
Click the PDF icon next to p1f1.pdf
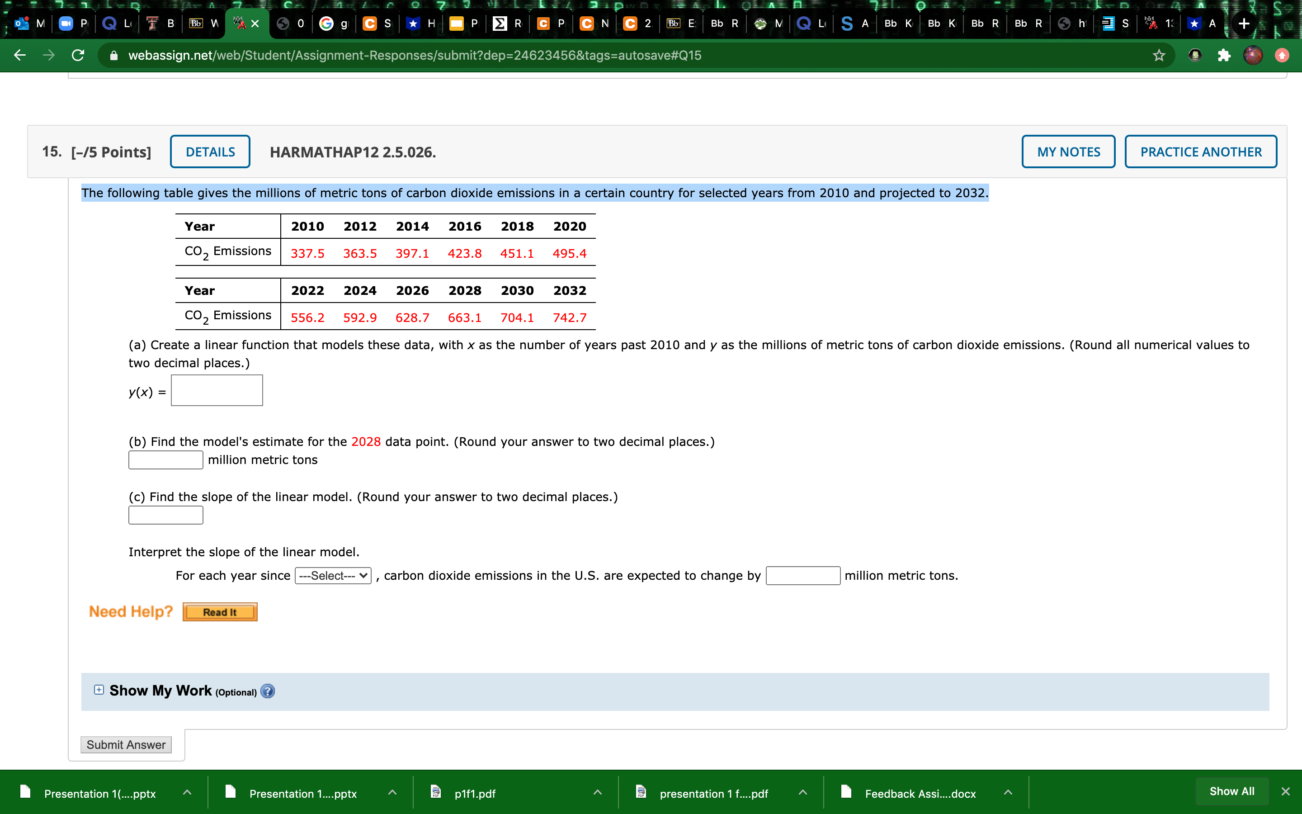click(x=437, y=792)
